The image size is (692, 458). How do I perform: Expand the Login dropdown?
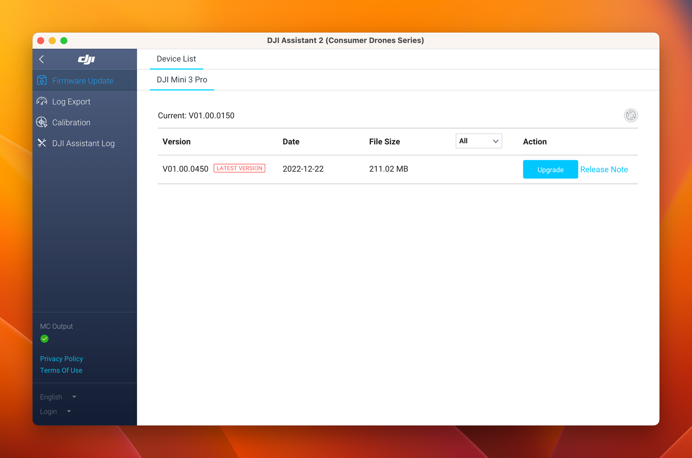coord(55,411)
